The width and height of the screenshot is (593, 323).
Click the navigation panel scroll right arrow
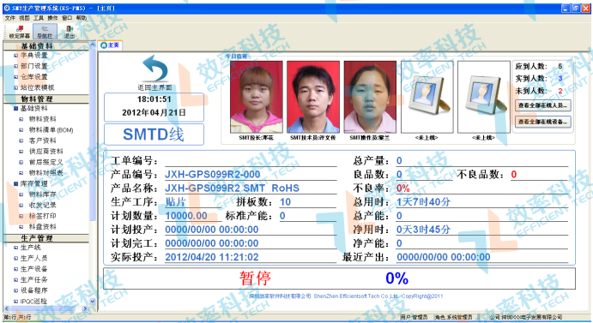click(x=85, y=308)
